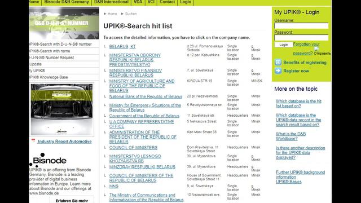Open Ministry of Agriculture and Food link
361x203 pixels.
point(142,86)
